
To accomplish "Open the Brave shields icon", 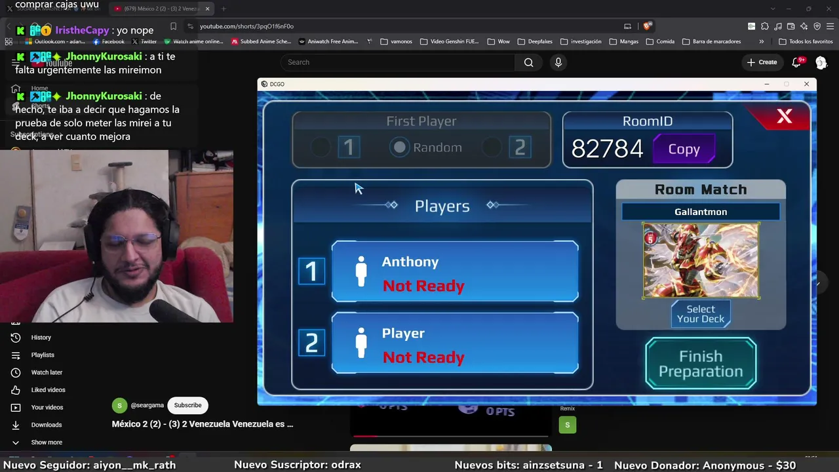I will (x=647, y=26).
